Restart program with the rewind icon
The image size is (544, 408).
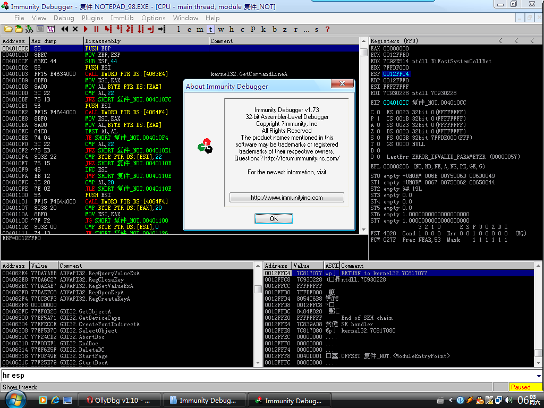point(64,30)
